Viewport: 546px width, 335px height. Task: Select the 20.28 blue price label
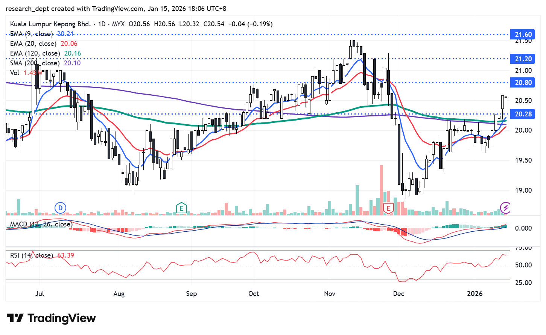(523, 114)
